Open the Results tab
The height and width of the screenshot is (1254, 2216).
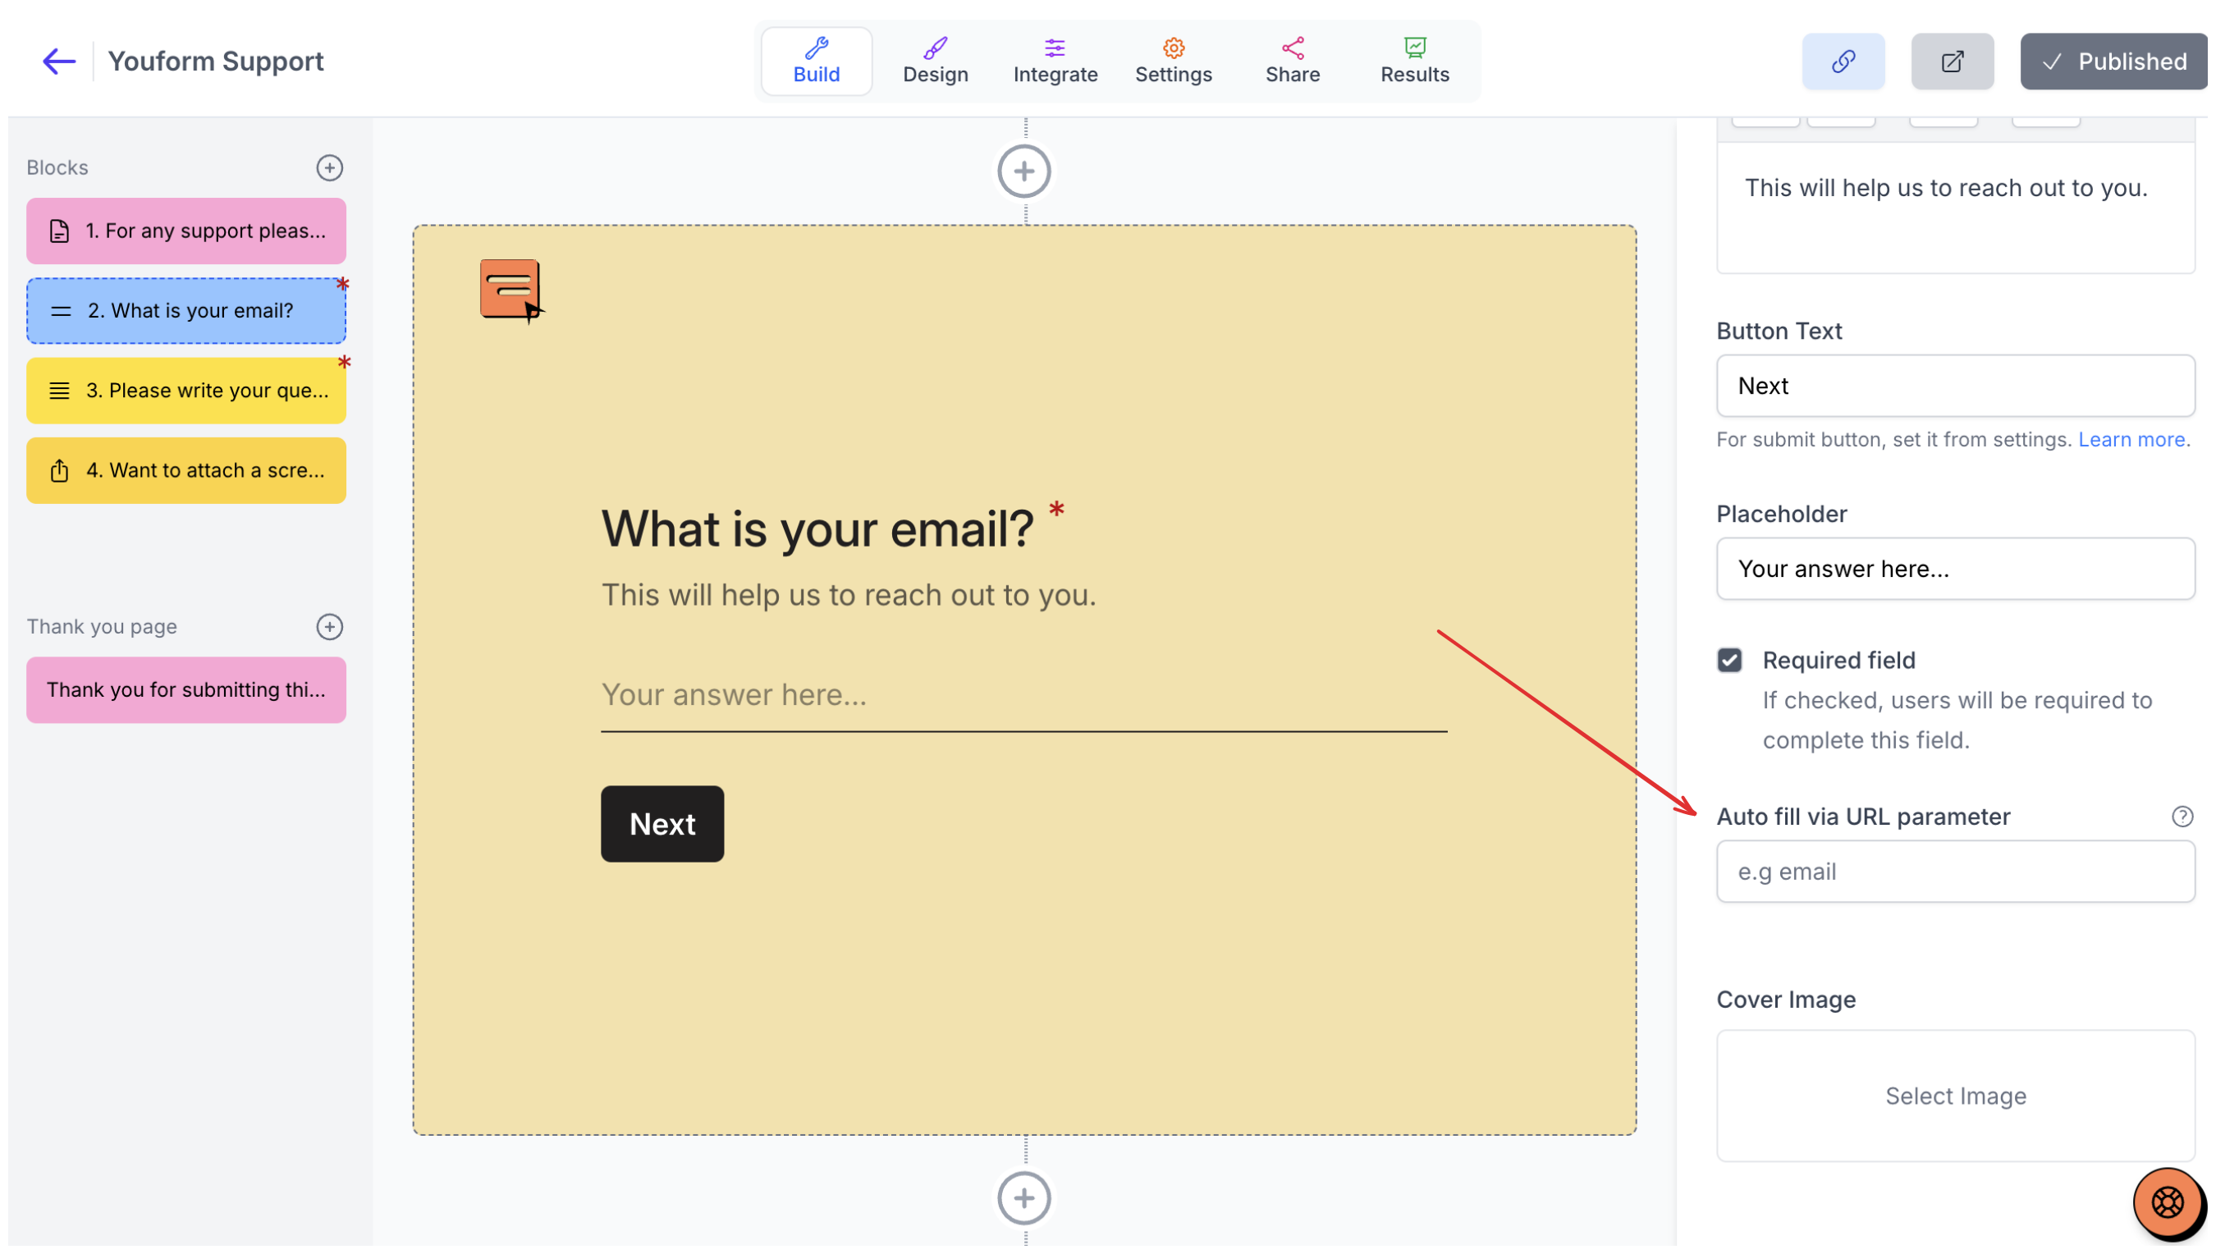pyautogui.click(x=1414, y=62)
